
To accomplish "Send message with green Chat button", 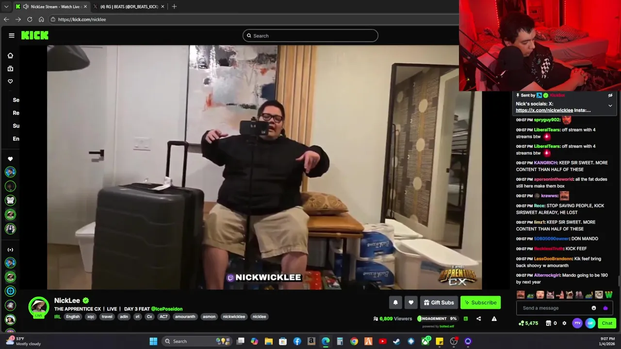I will pyautogui.click(x=607, y=323).
